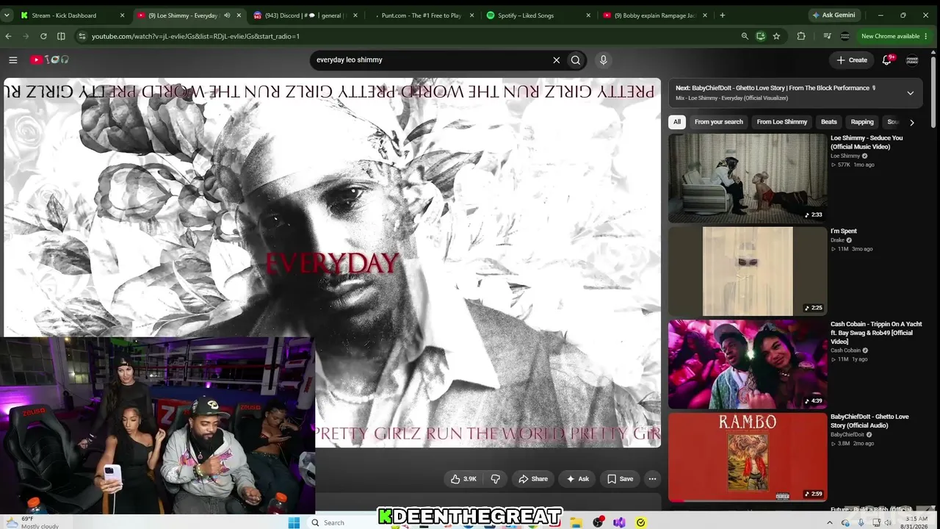Click the Ask button below the video
The width and height of the screenshot is (940, 529).
(x=577, y=479)
